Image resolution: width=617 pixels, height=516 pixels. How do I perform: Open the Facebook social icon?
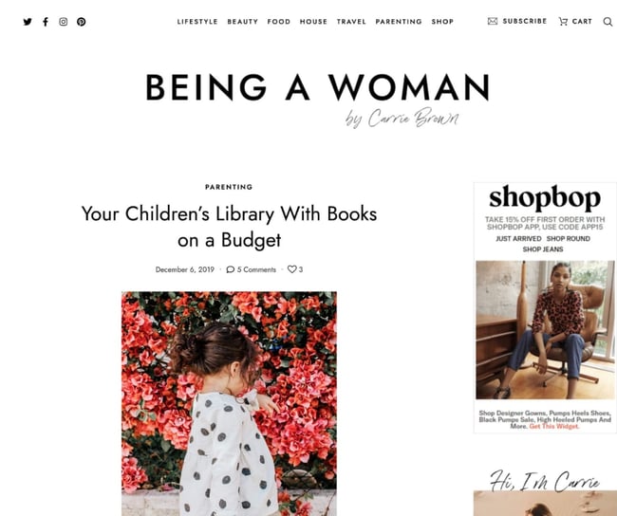tap(46, 22)
